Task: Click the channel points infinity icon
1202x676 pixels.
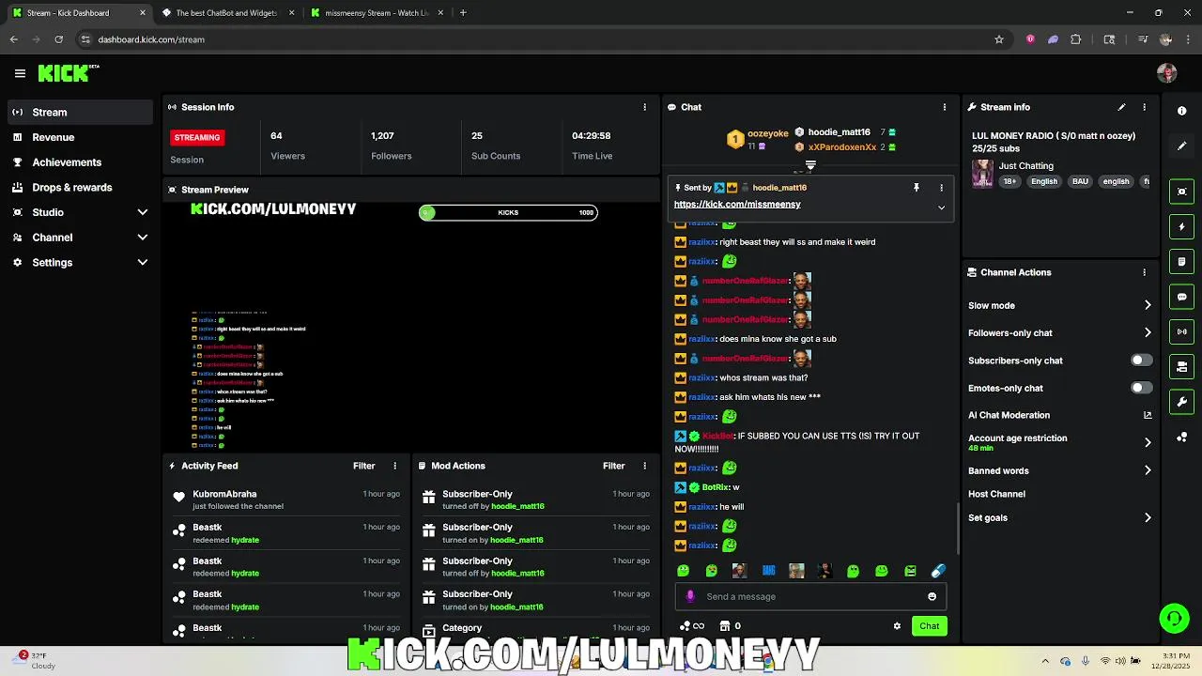Action: tap(693, 626)
